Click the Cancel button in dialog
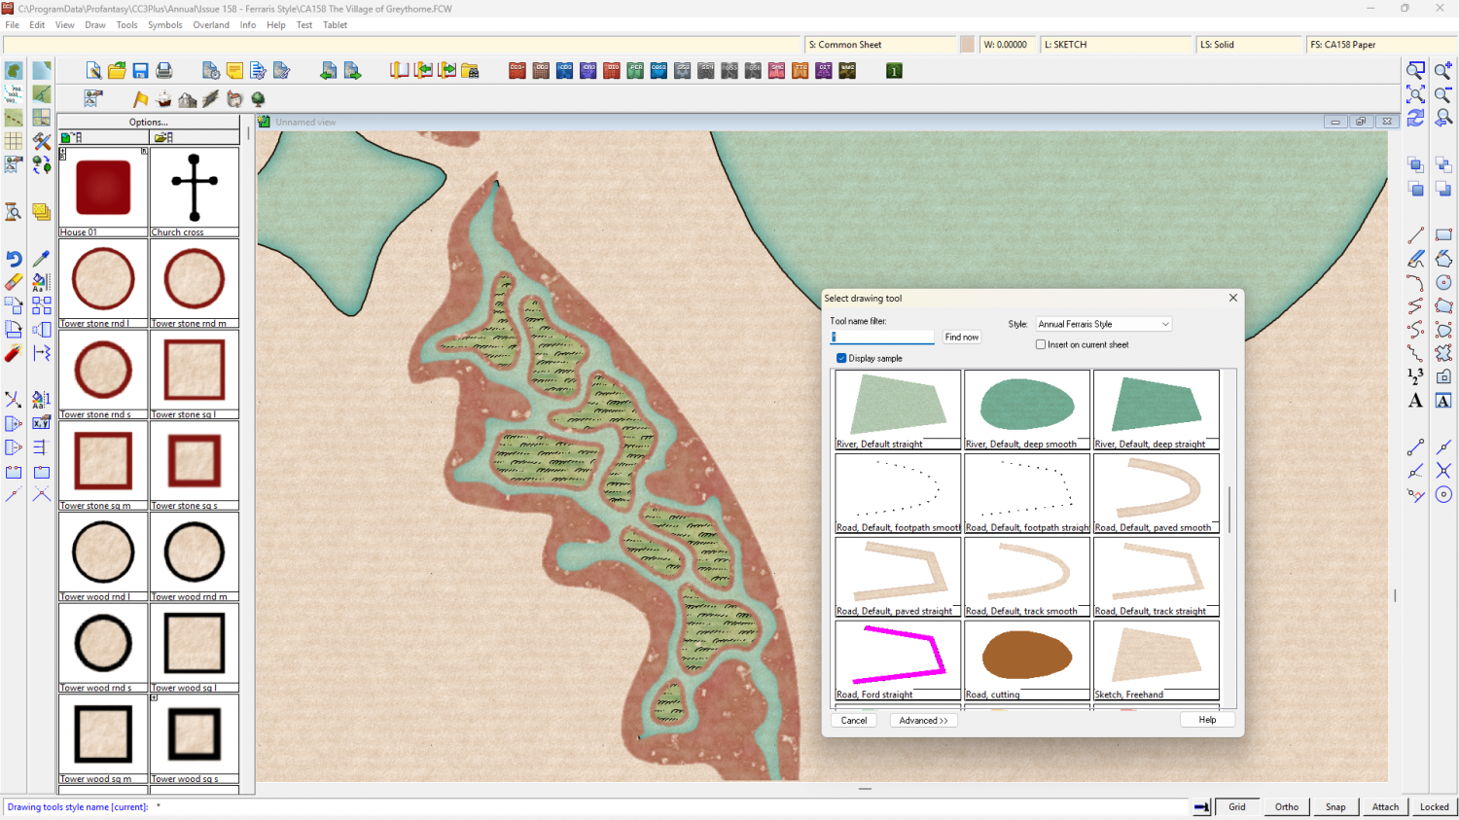 [854, 720]
